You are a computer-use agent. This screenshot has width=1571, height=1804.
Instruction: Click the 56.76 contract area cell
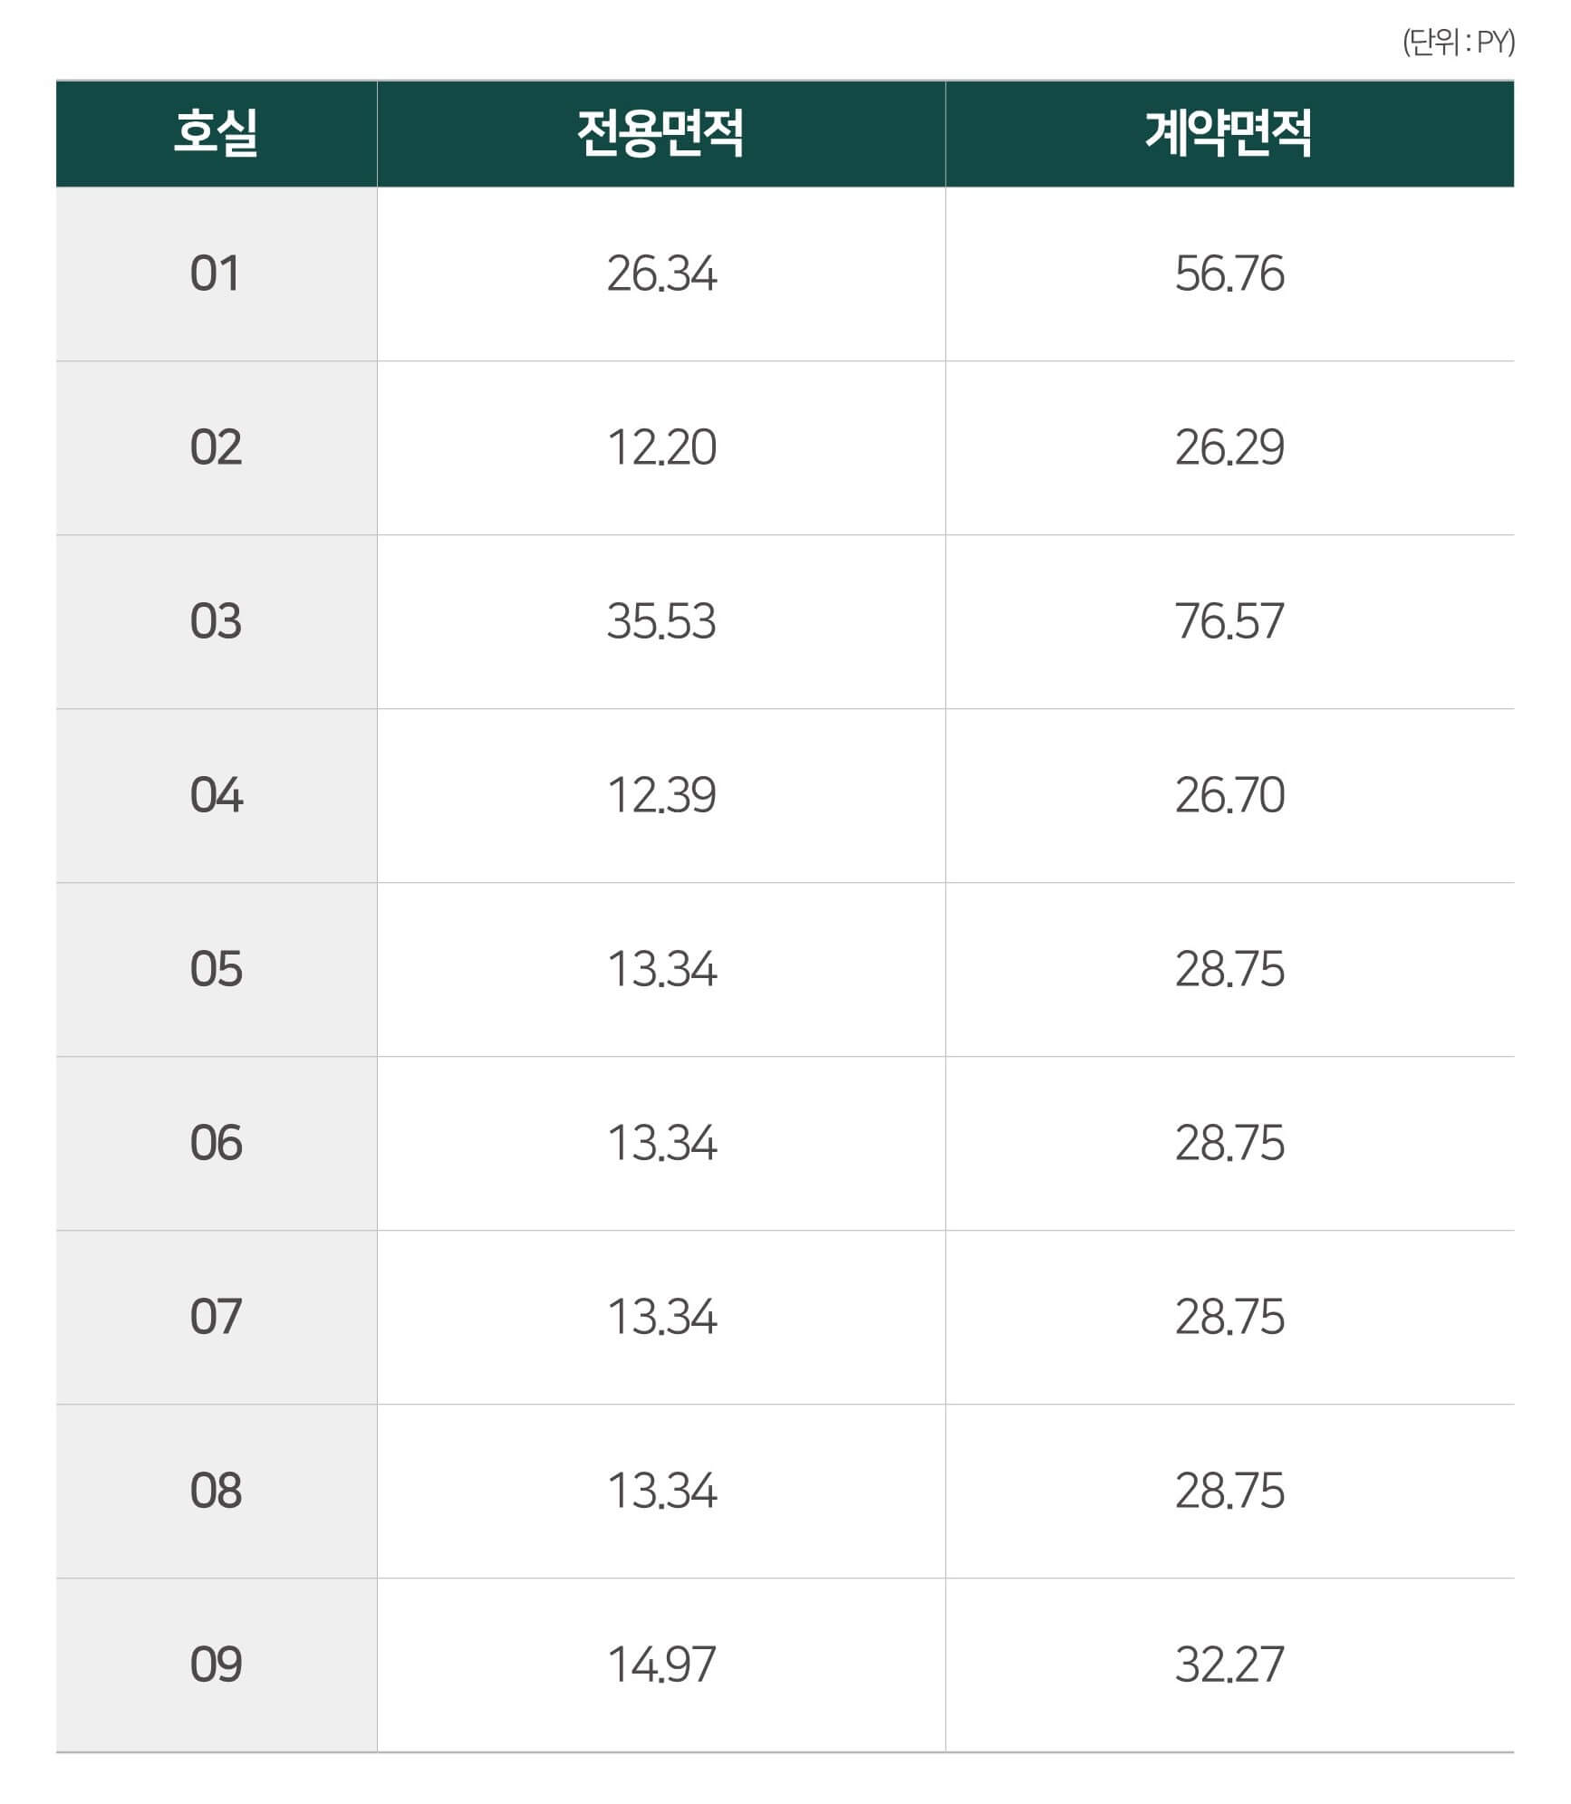1229,273
